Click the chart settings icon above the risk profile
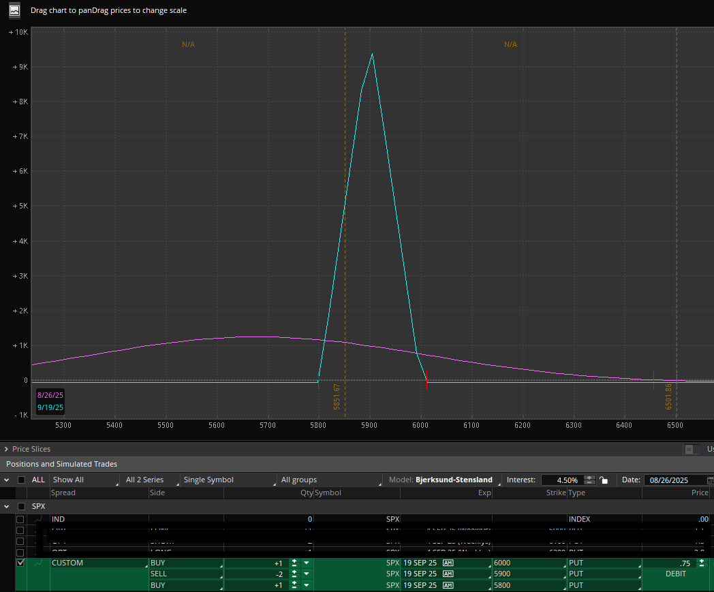The width and height of the screenshot is (714, 592). pyautogui.click(x=14, y=10)
